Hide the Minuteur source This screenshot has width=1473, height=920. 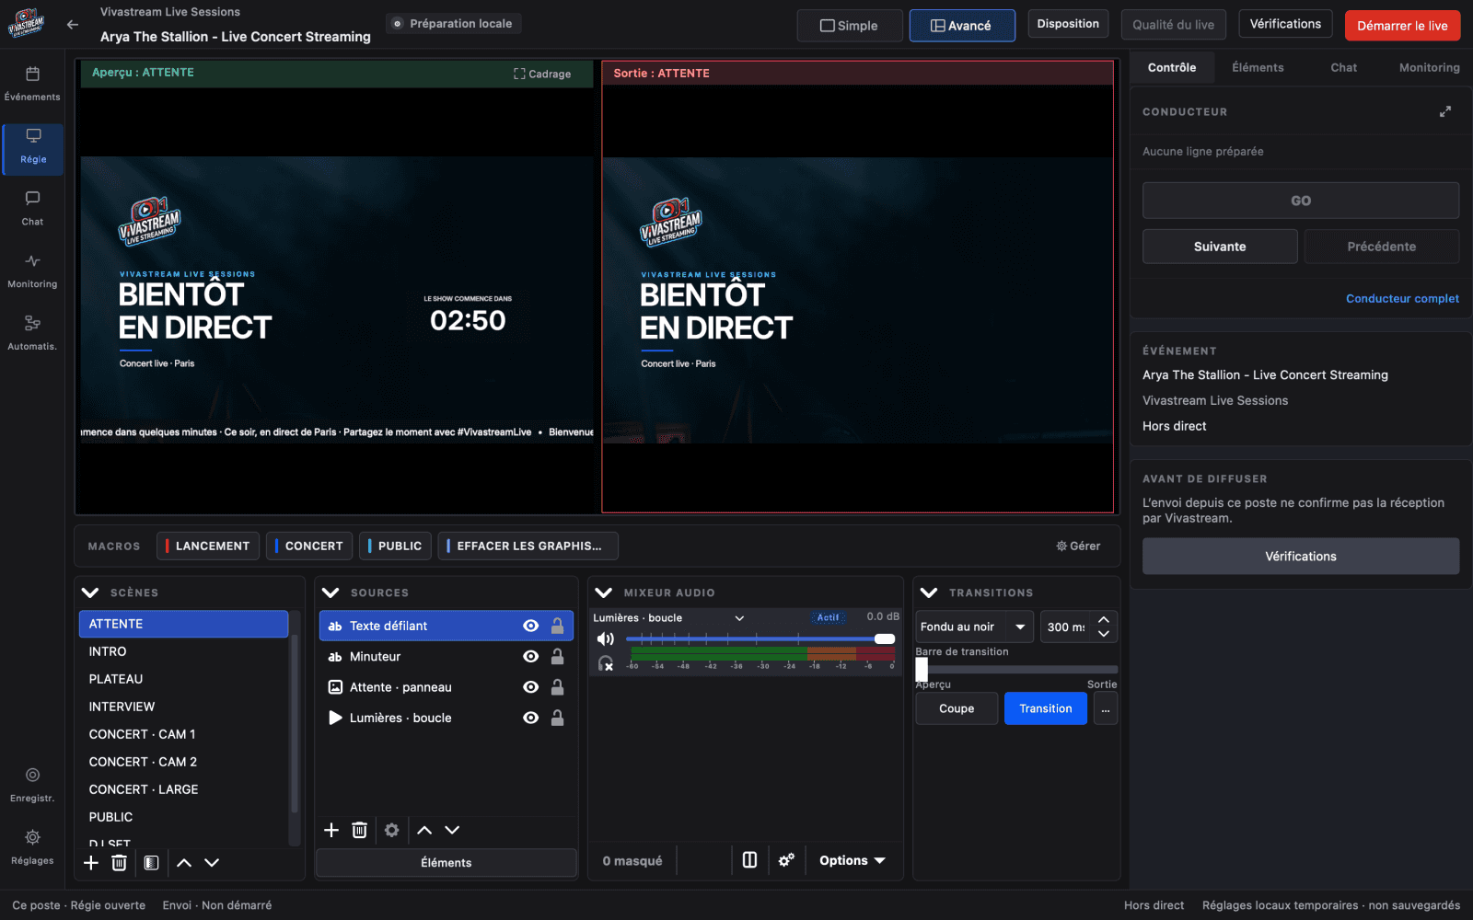coord(530,657)
